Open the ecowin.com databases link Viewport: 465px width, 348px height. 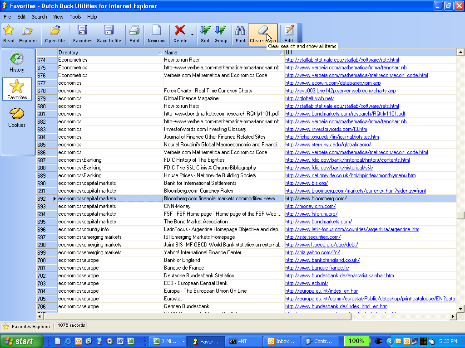point(333,83)
